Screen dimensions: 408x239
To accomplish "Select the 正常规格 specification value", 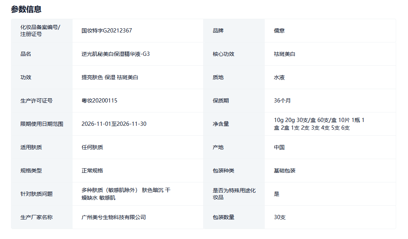I will [92, 171].
